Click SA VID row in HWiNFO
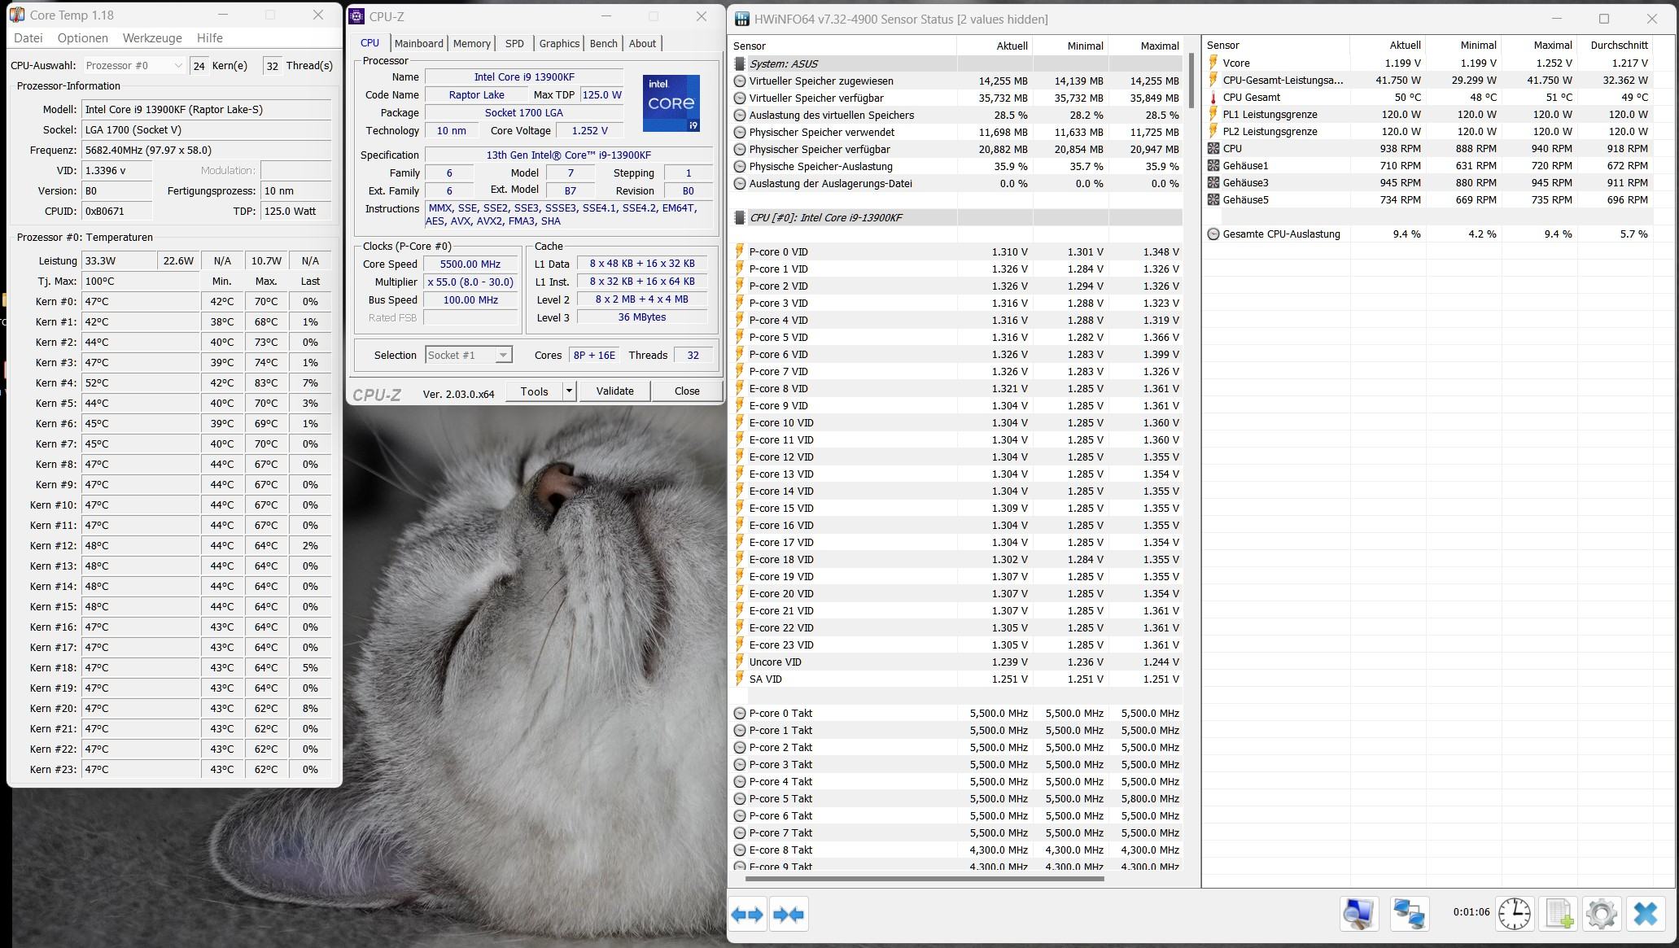 coord(958,679)
